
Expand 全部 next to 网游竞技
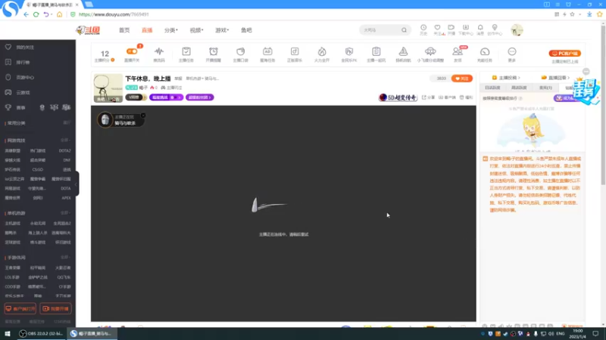coord(65,141)
